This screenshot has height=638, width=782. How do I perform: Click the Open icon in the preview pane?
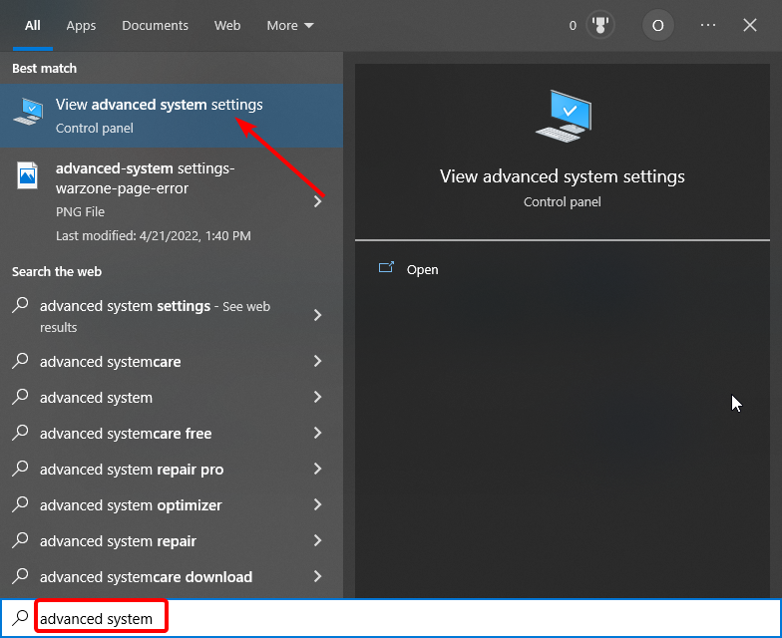[x=386, y=267]
